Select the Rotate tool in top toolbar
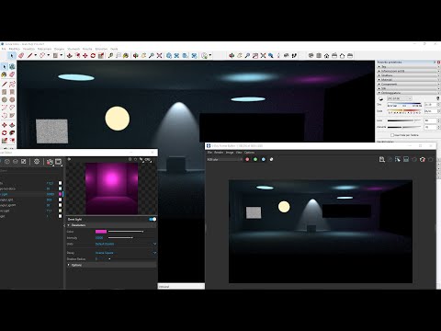The image size is (441, 331). tap(93, 55)
